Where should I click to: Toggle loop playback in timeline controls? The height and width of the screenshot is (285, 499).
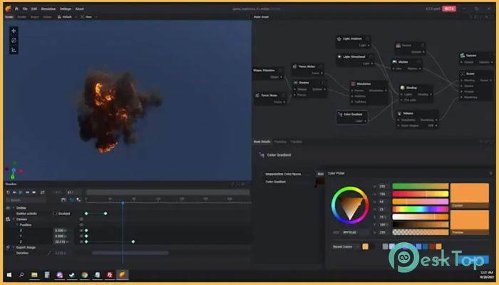[42, 192]
